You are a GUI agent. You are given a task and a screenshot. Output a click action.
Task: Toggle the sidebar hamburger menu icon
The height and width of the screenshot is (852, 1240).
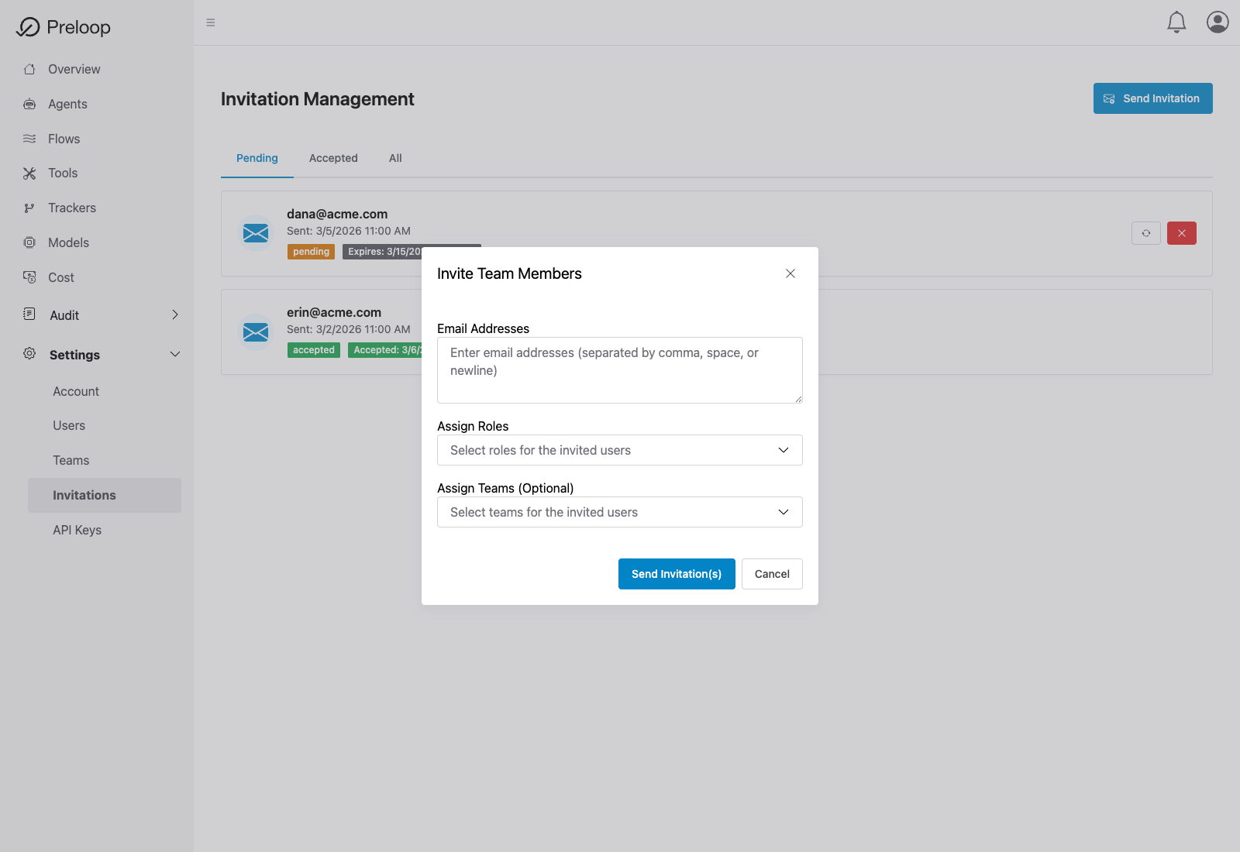[210, 22]
